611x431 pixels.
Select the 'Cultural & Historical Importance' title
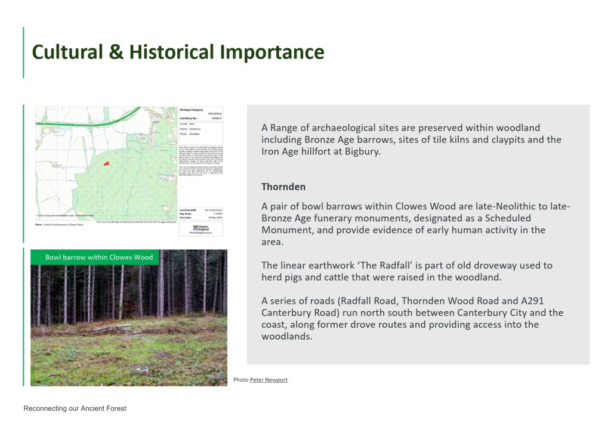178,52
